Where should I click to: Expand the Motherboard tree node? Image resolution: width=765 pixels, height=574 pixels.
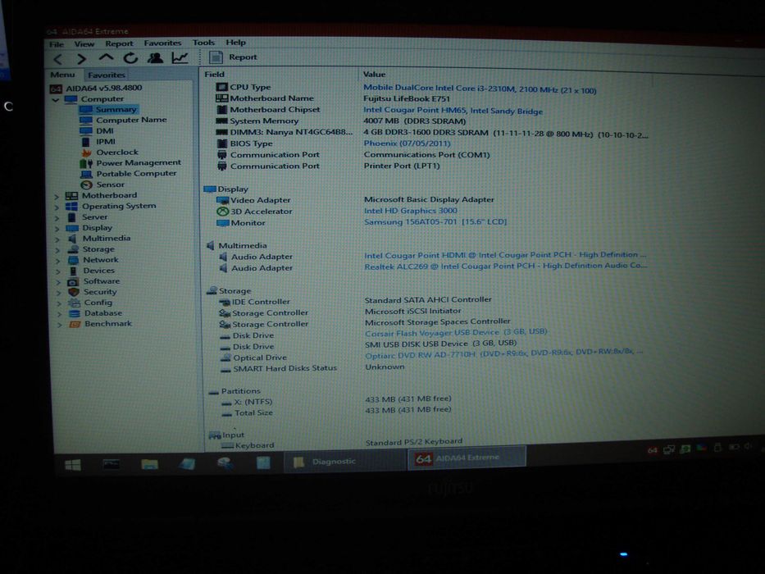tap(57, 196)
